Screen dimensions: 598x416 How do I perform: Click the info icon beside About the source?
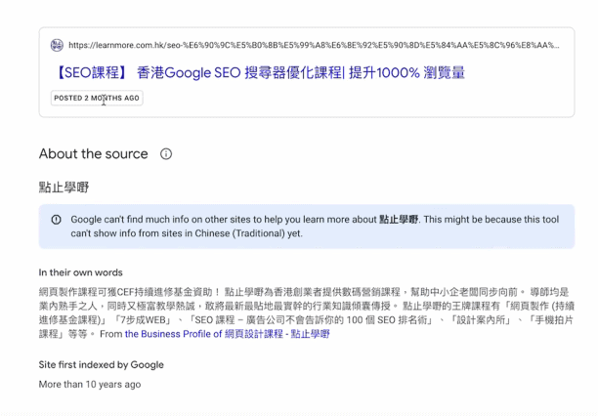(166, 154)
